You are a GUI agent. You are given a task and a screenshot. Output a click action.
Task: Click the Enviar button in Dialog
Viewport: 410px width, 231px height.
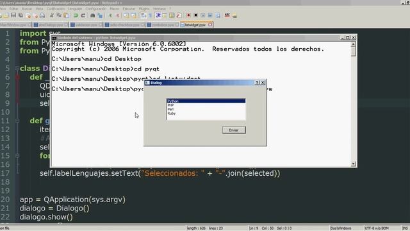tap(234, 130)
